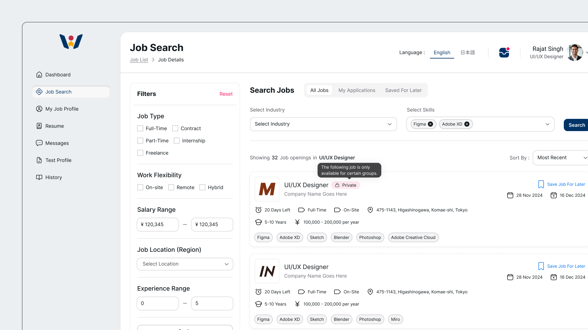The width and height of the screenshot is (588, 330).
Task: Click the maximum experience input field
Action: (x=212, y=303)
